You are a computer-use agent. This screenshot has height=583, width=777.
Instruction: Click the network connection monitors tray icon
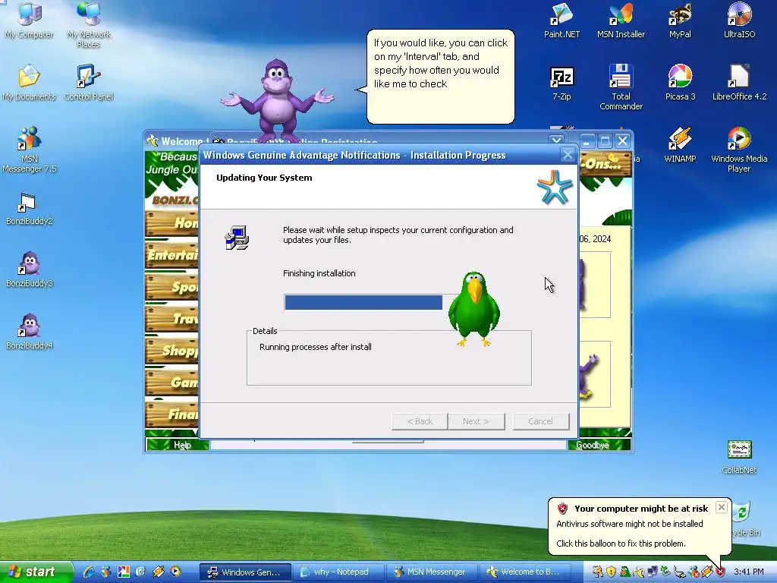(653, 572)
